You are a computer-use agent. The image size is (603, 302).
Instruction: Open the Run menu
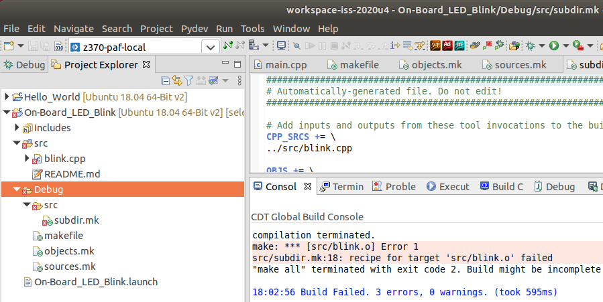coord(224,29)
